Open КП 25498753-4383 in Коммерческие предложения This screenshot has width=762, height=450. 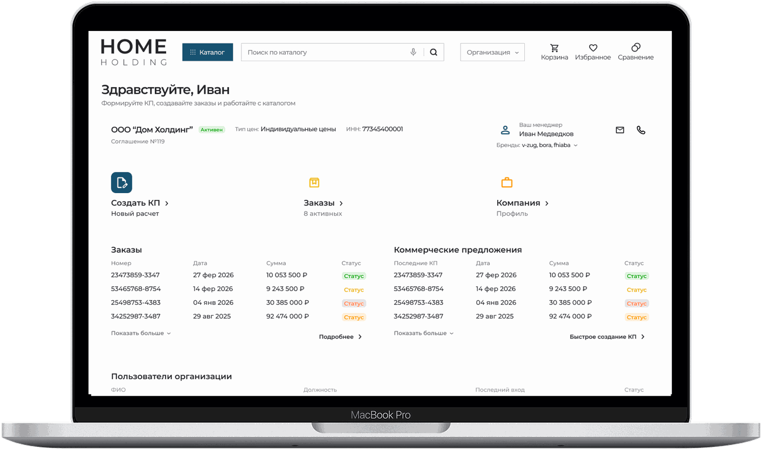pyautogui.click(x=419, y=303)
